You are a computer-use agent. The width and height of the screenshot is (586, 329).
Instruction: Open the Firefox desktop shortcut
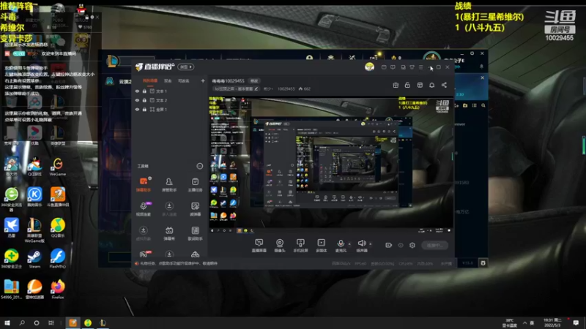[58, 289]
